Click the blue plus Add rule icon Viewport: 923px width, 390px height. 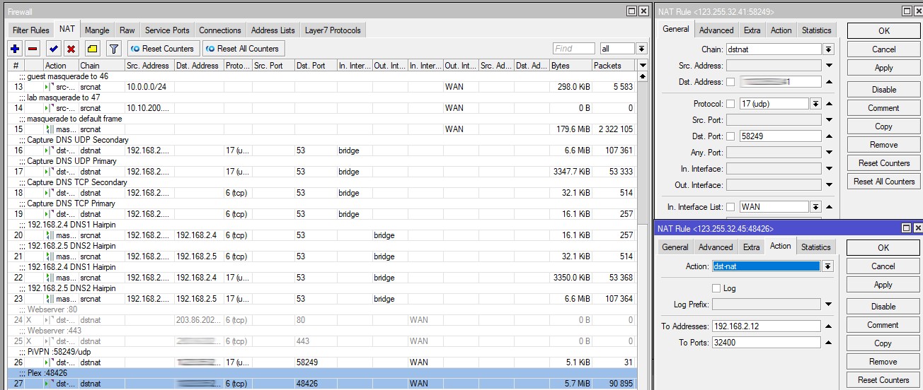[x=15, y=49]
